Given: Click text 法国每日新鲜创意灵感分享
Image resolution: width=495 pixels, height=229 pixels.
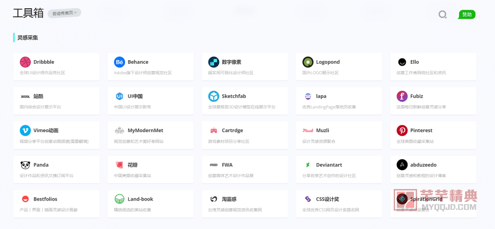Looking at the screenshot, I should click(421, 107).
